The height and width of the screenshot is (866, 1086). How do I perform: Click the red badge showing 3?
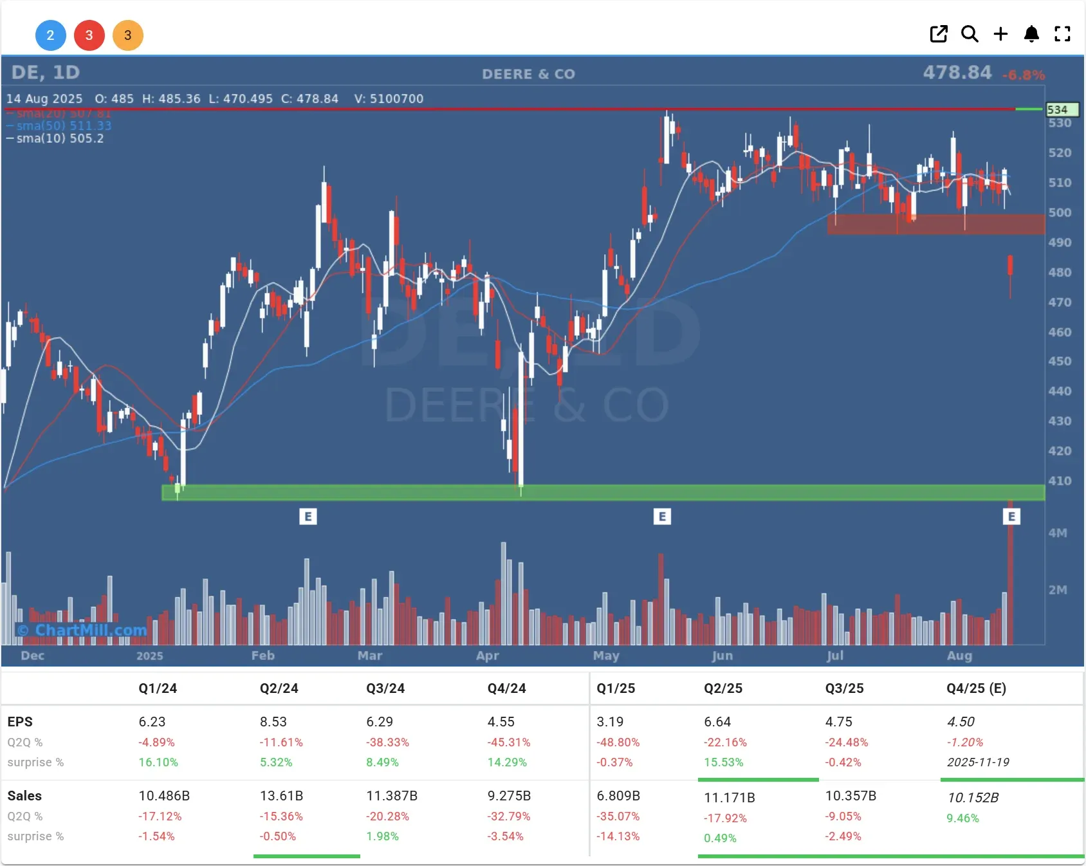[x=89, y=35]
